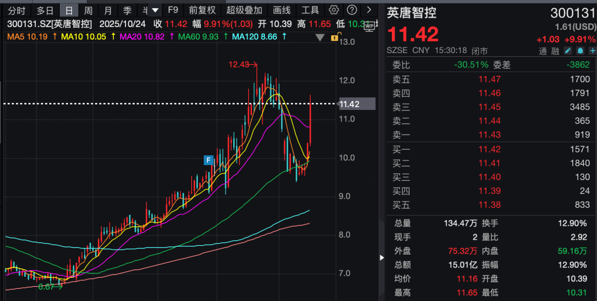Click the pencil edit icon beside stock info

(568, 50)
